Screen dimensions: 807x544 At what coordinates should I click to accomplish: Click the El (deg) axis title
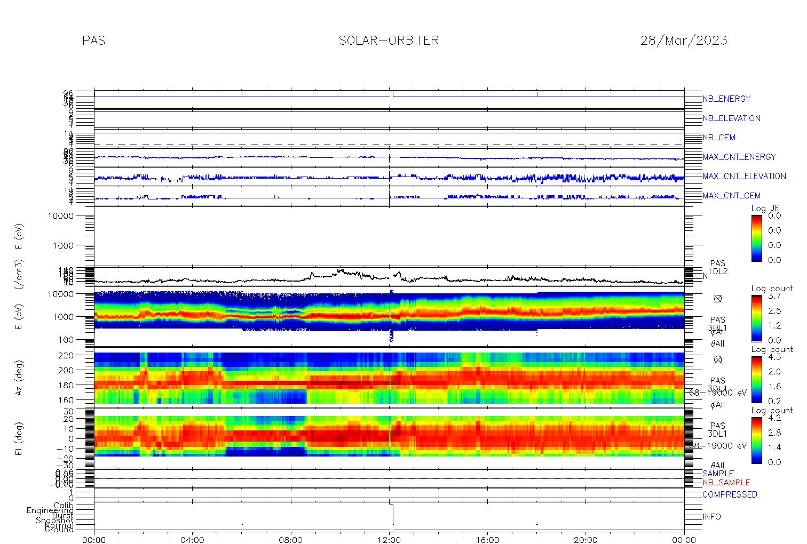click(19, 438)
